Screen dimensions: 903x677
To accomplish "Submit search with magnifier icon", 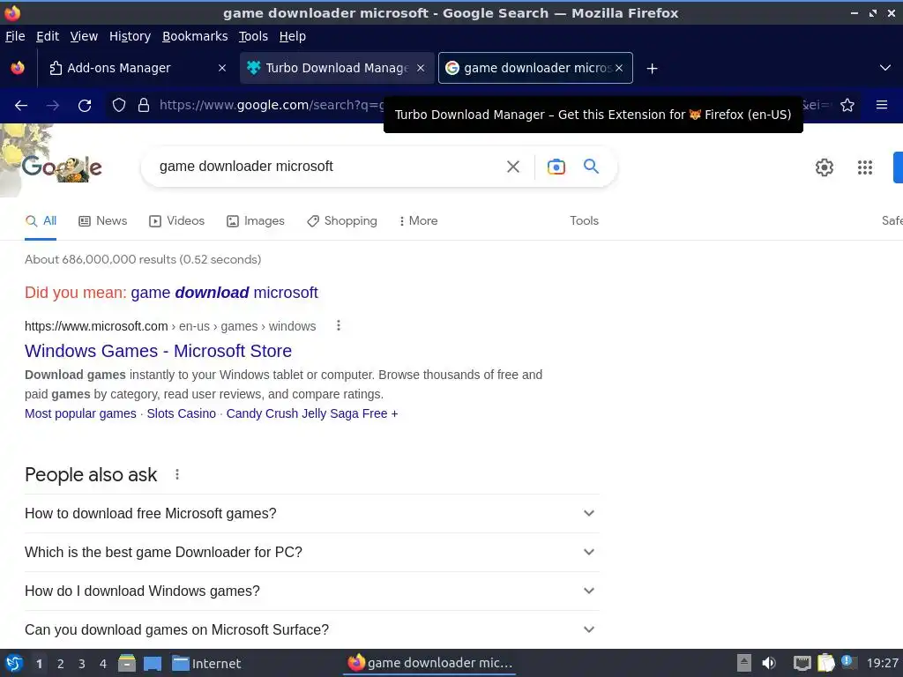I will [592, 167].
